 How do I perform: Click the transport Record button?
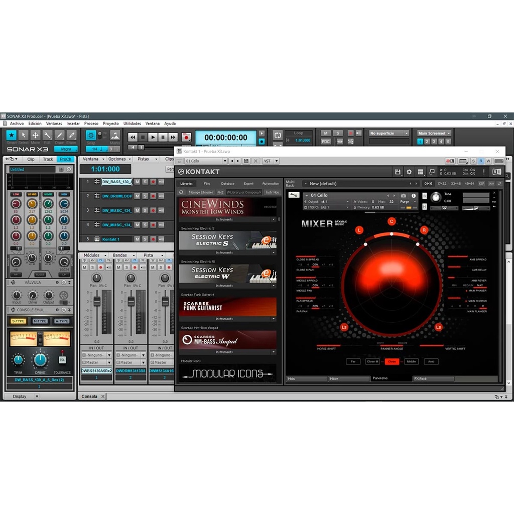[x=186, y=138]
